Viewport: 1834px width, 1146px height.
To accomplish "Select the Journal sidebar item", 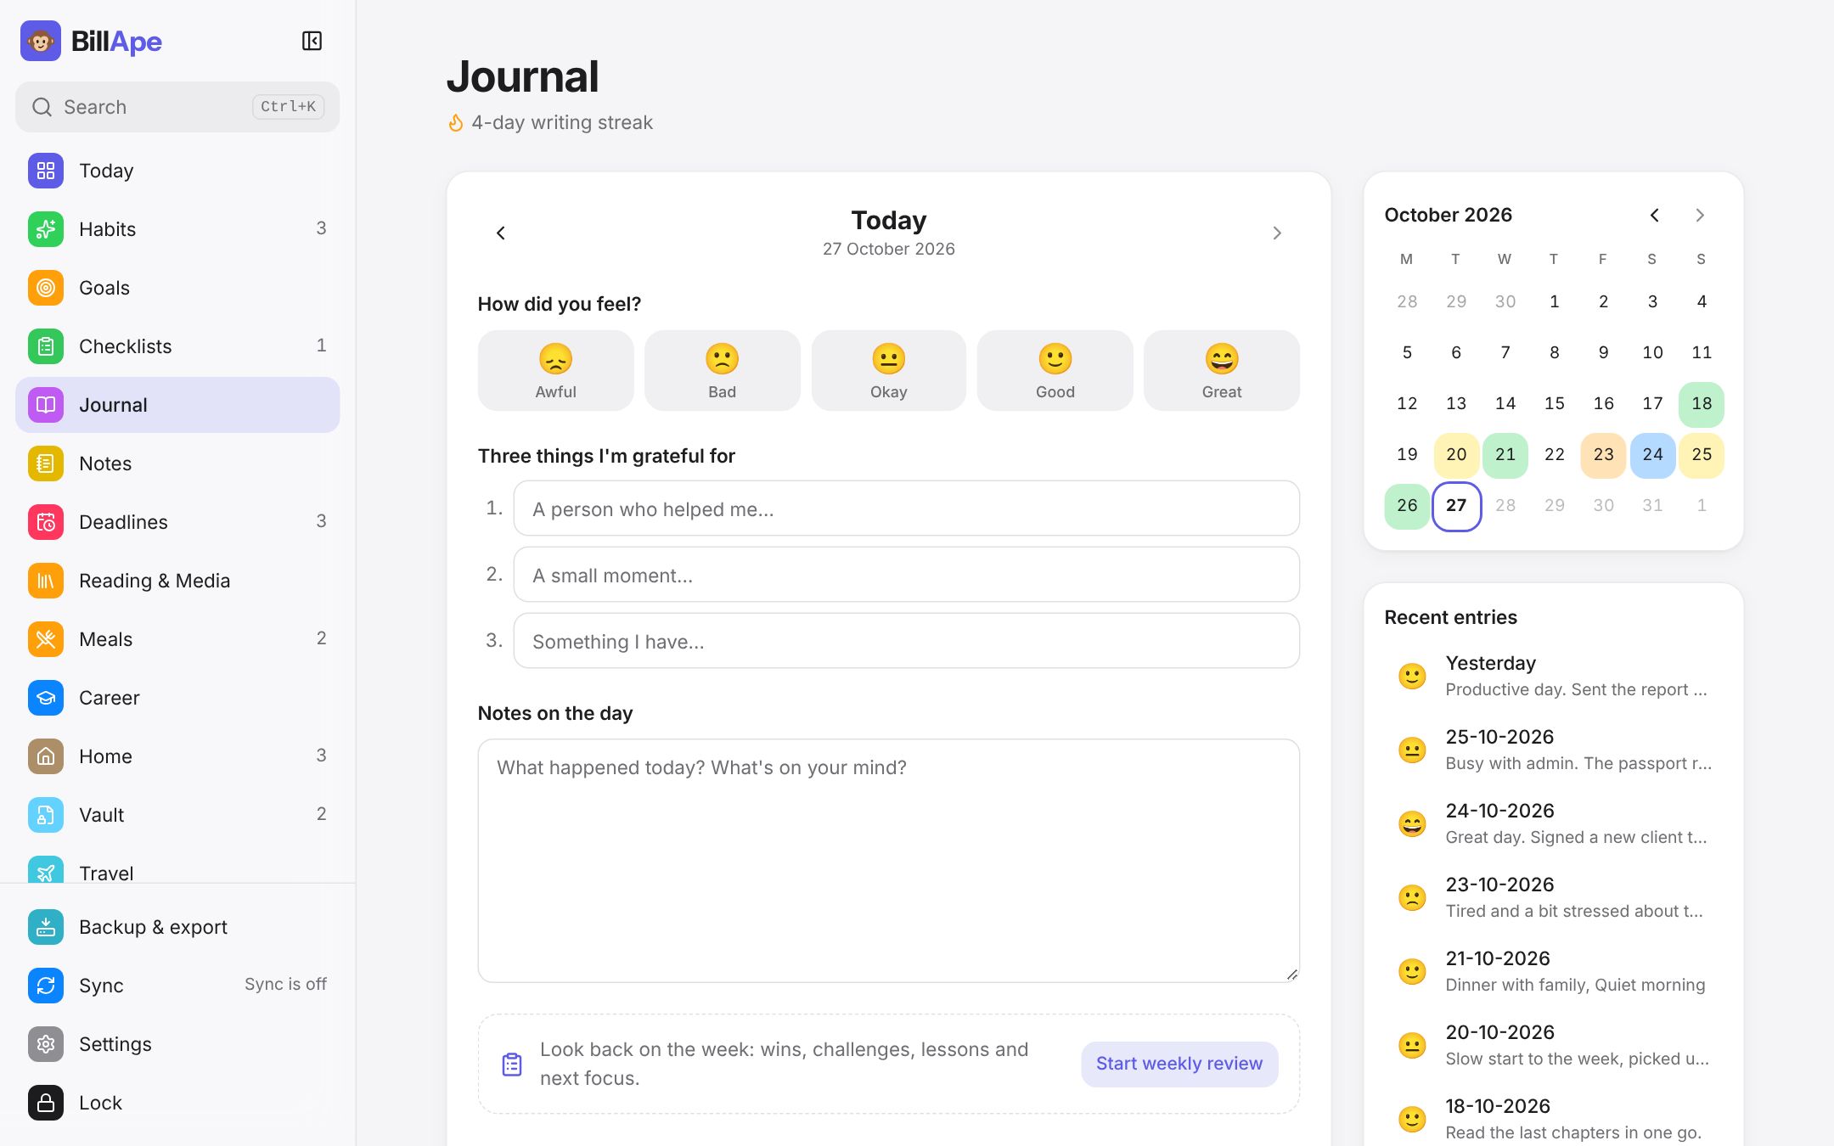I will (177, 405).
